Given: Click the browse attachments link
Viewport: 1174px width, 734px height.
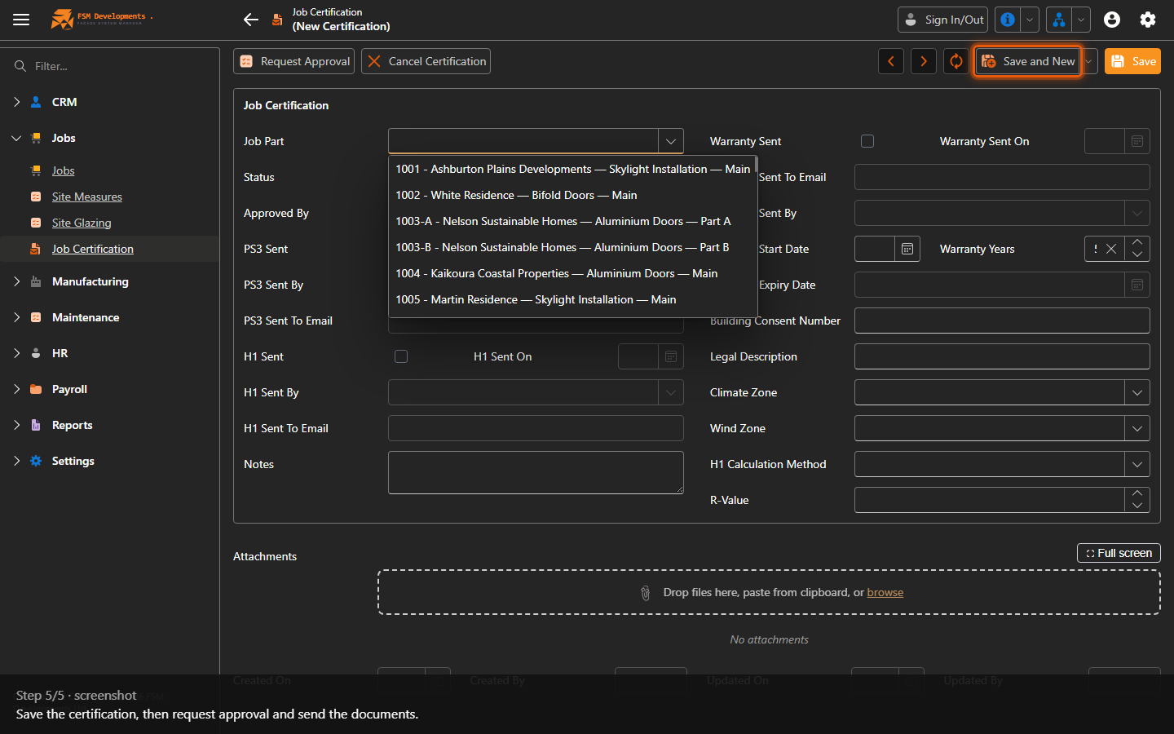Looking at the screenshot, I should click(885, 592).
